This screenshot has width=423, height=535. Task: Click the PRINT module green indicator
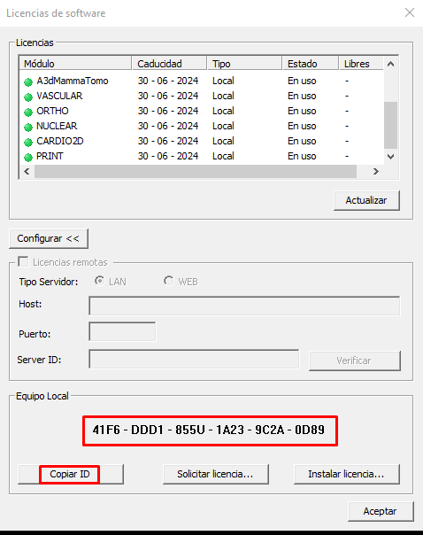28,157
